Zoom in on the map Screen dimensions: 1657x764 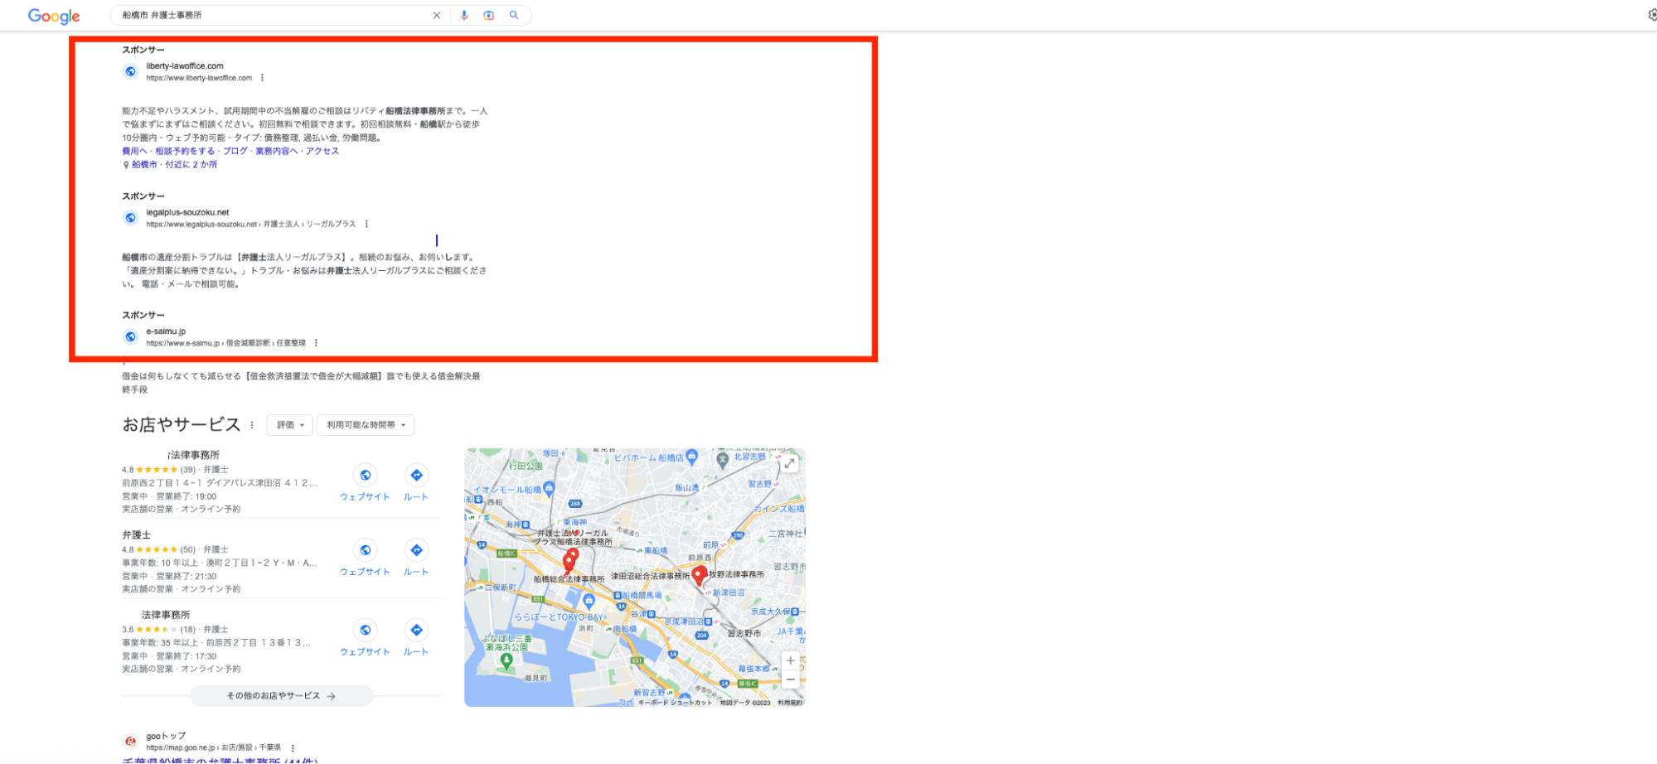coord(791,660)
